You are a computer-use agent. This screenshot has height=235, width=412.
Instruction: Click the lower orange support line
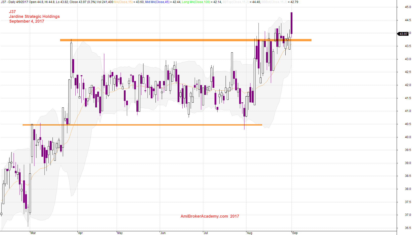click(x=142, y=125)
